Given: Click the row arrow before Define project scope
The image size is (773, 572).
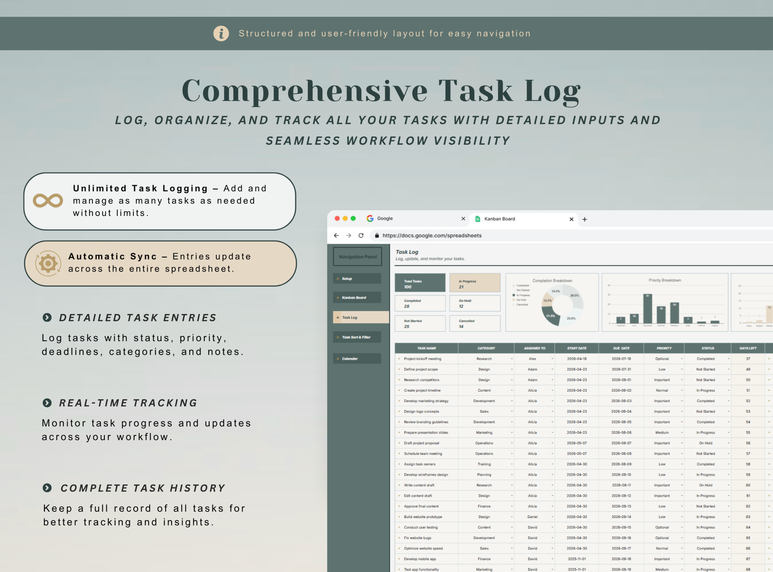Looking at the screenshot, I should (399, 369).
